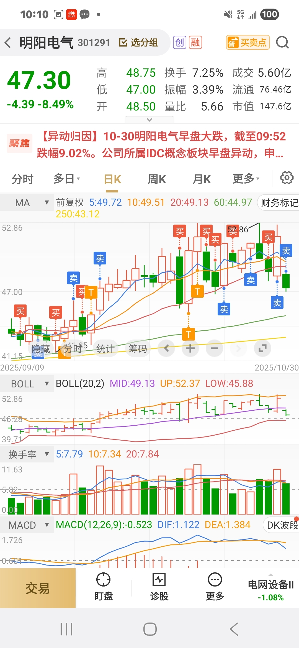299x648 pixels.
Task: Tap the 2025/09/09 start date label
Action: pyautogui.click(x=22, y=367)
